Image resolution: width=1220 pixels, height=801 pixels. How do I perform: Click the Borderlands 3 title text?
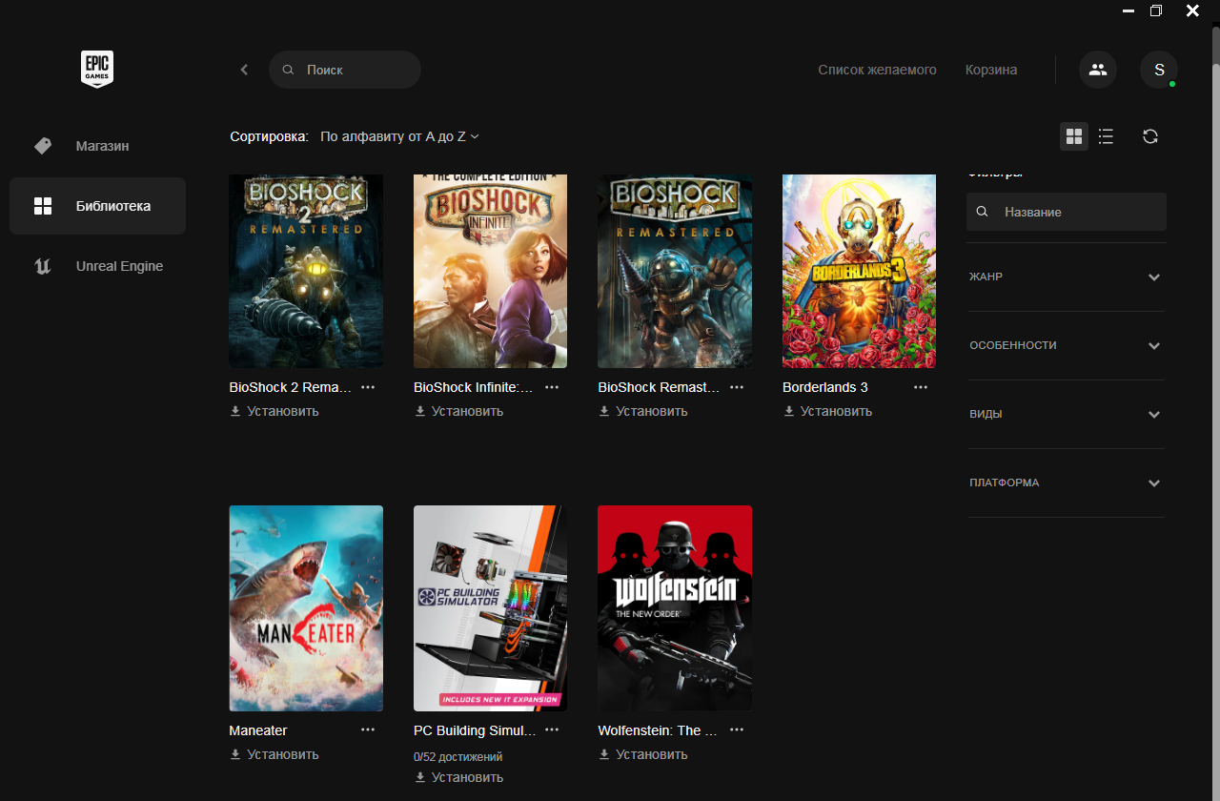coord(825,387)
